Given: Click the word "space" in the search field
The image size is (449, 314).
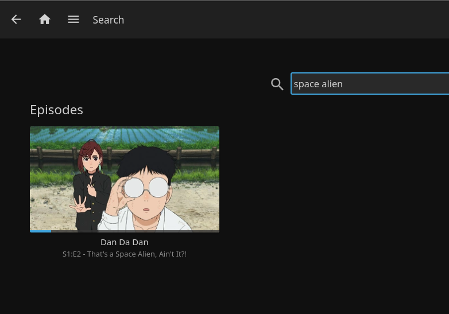Looking at the screenshot, I should [x=306, y=84].
